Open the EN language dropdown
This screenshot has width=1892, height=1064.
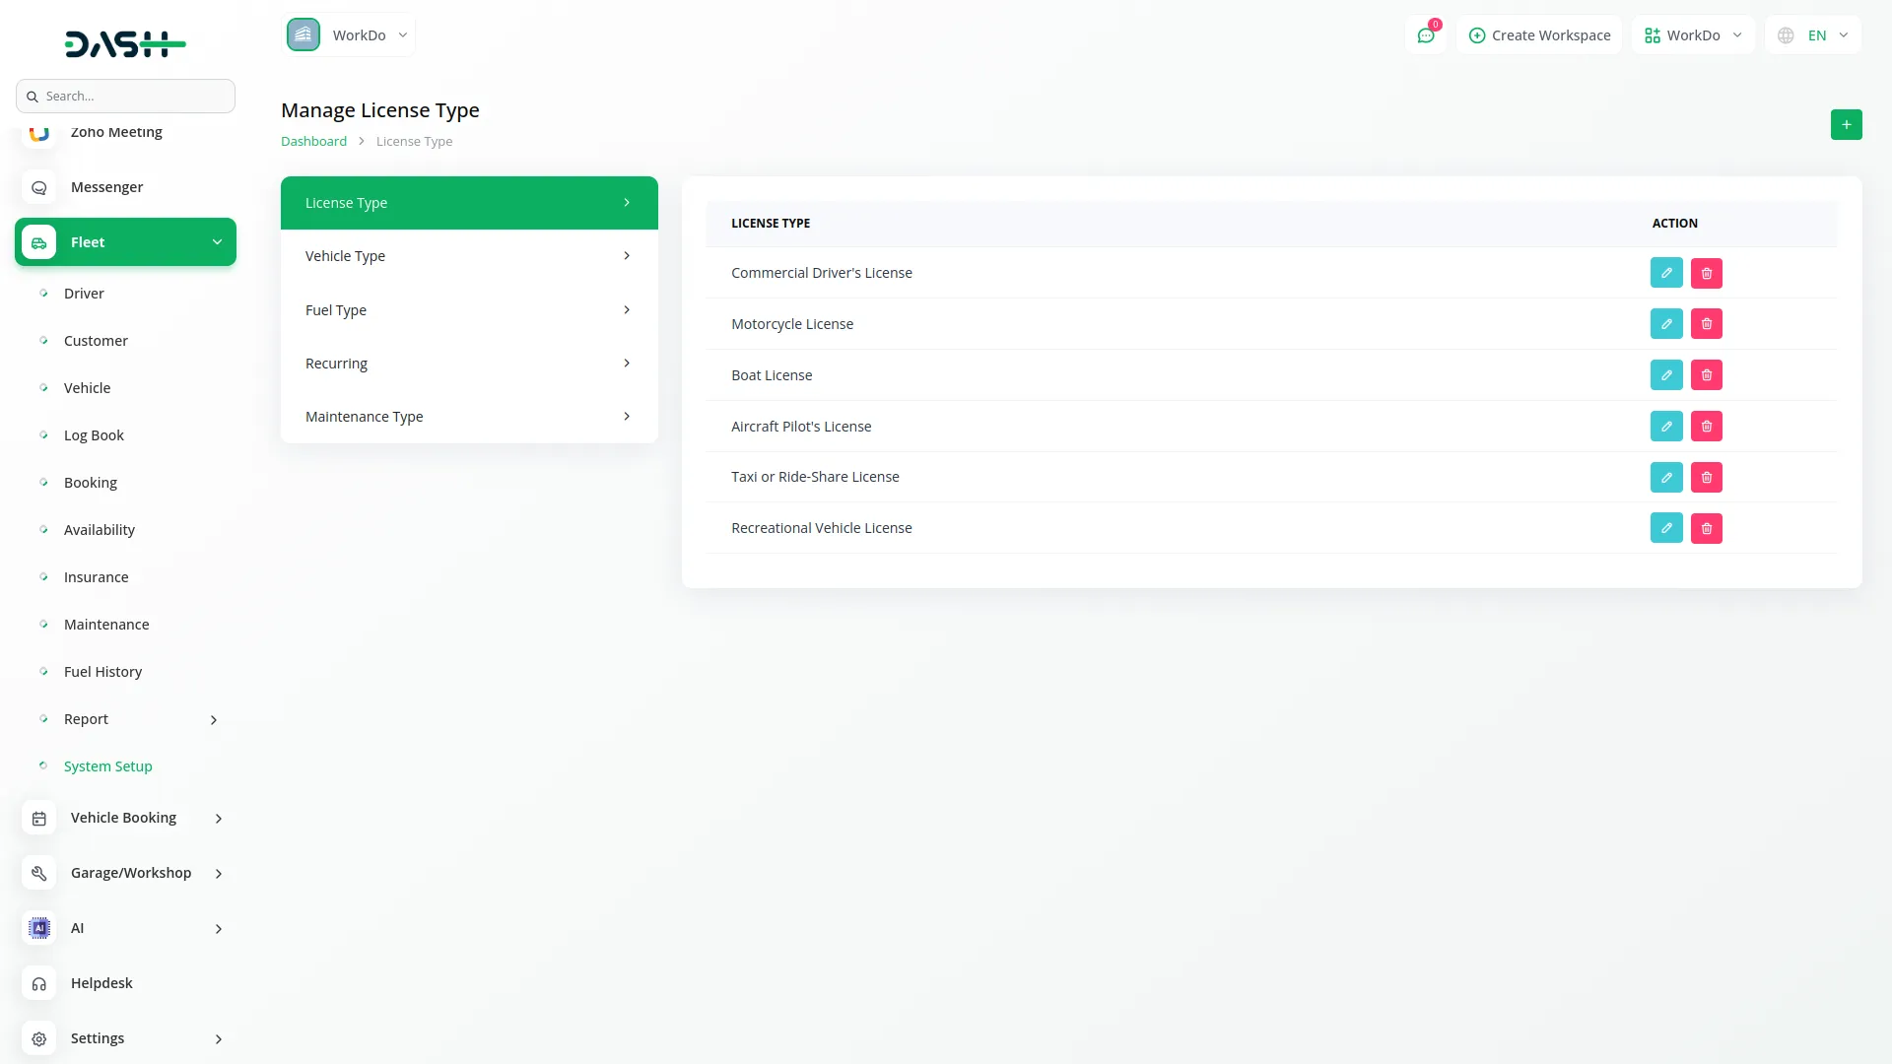click(x=1813, y=35)
